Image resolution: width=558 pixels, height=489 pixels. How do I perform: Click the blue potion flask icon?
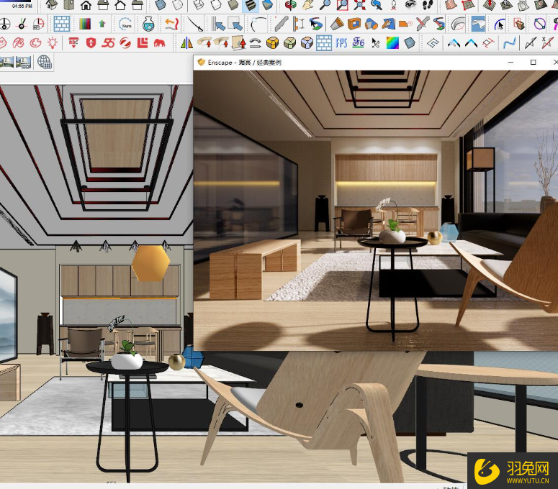tap(148, 24)
